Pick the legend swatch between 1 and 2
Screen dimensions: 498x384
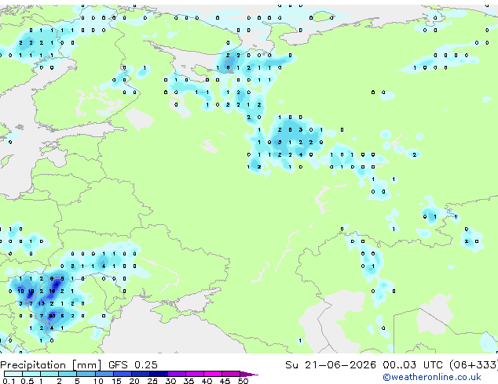click(x=49, y=374)
